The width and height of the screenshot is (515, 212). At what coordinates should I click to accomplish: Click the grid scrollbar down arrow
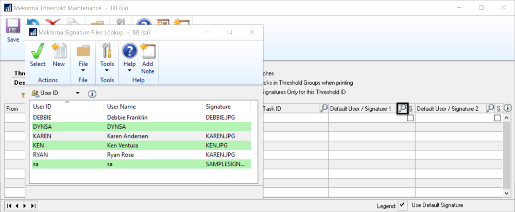[x=507, y=194]
